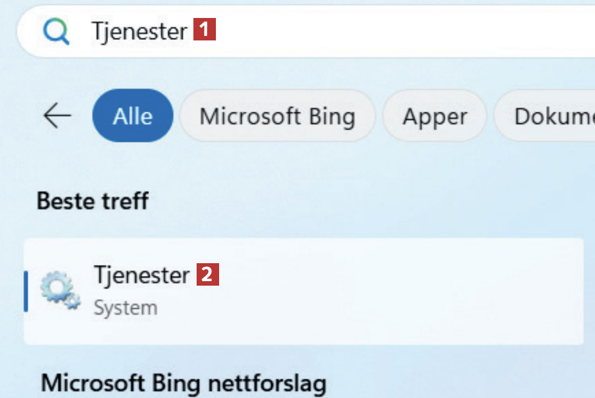This screenshot has height=398, width=595.
Task: Place cursor right after Tjenester in search box
Action: 189,31
